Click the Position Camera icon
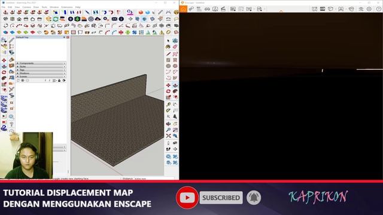Screen dimensions: 383x215 point(168,143)
